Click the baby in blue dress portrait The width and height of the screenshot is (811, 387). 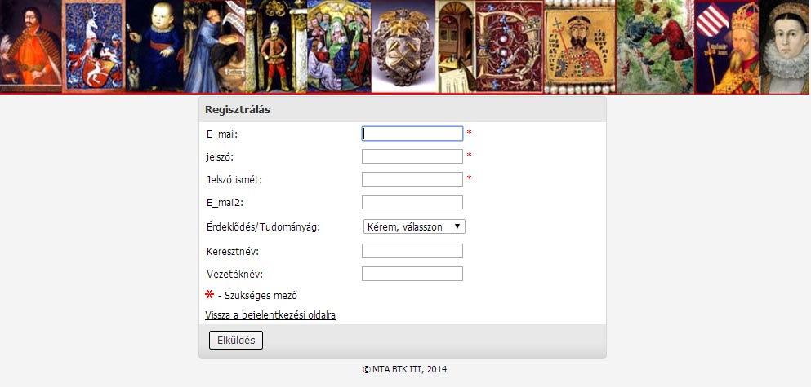click(154, 46)
